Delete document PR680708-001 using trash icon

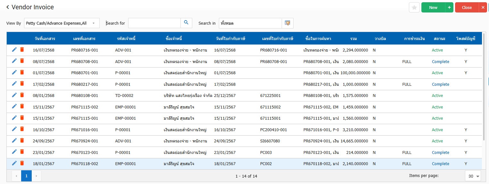pyautogui.click(x=22, y=61)
